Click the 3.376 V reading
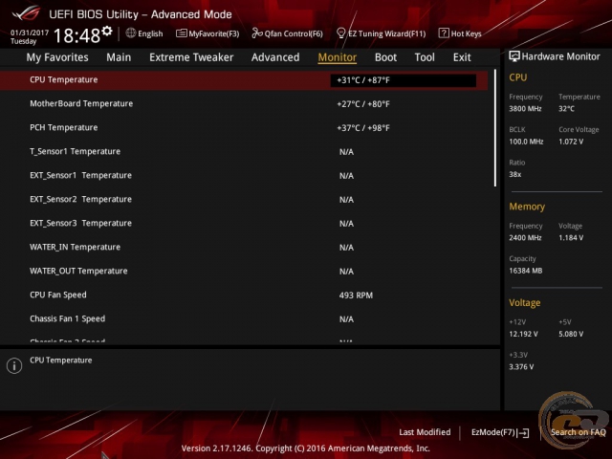Viewport: 612px width, 459px height. click(521, 367)
